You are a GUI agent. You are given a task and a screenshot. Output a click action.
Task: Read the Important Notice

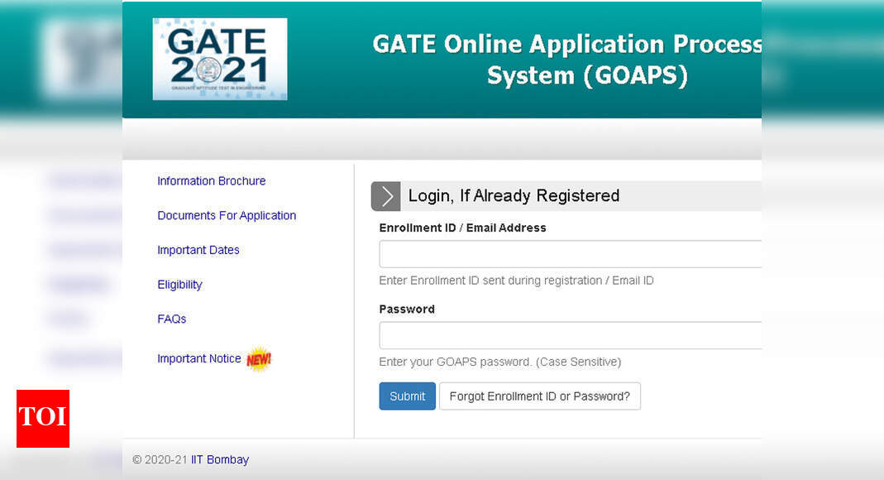(x=199, y=358)
